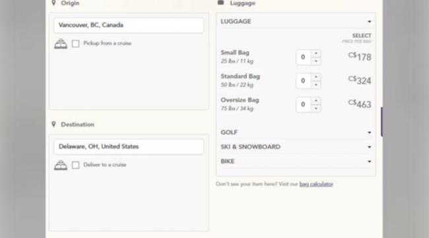
Task: Expand the GOLF section
Action: [296, 133]
